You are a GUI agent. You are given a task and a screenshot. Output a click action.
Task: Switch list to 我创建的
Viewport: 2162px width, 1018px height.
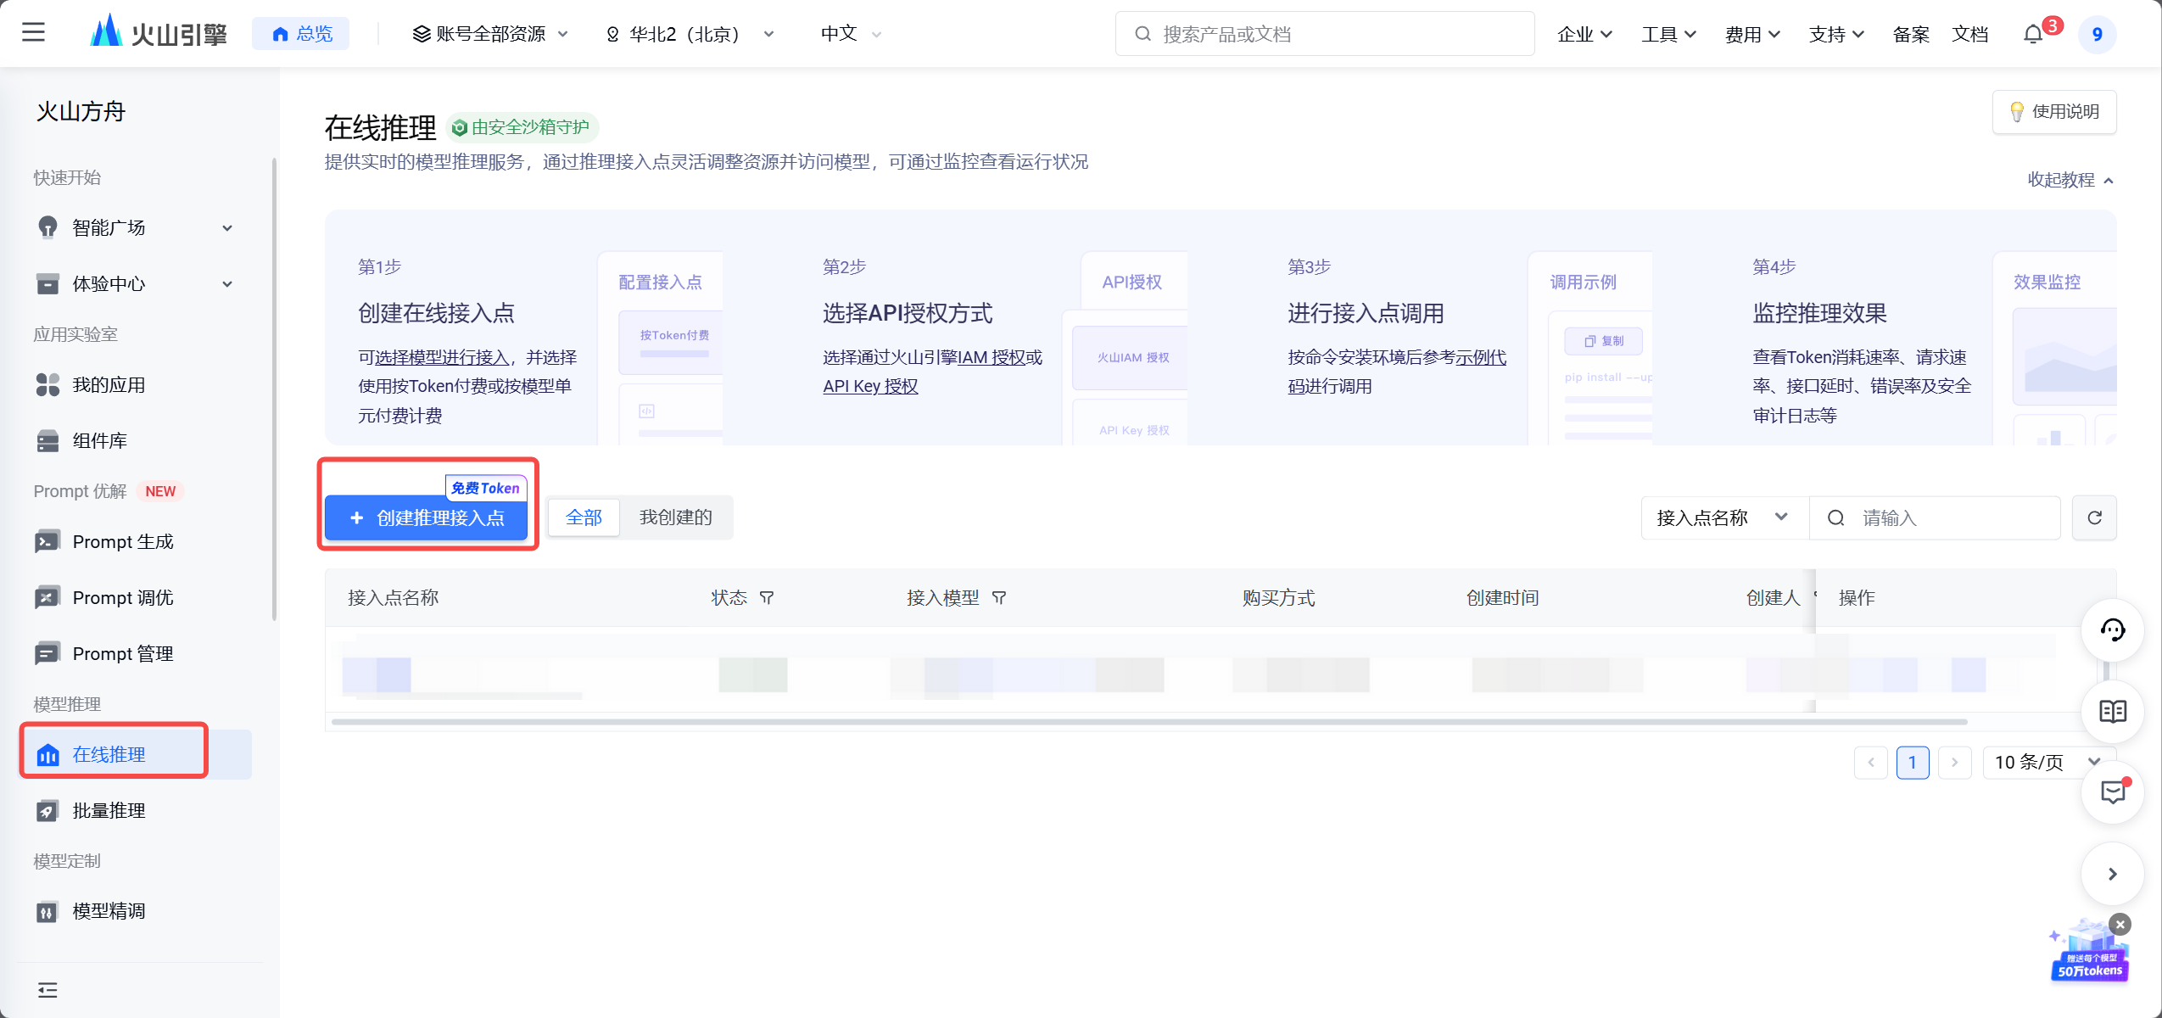(x=675, y=517)
